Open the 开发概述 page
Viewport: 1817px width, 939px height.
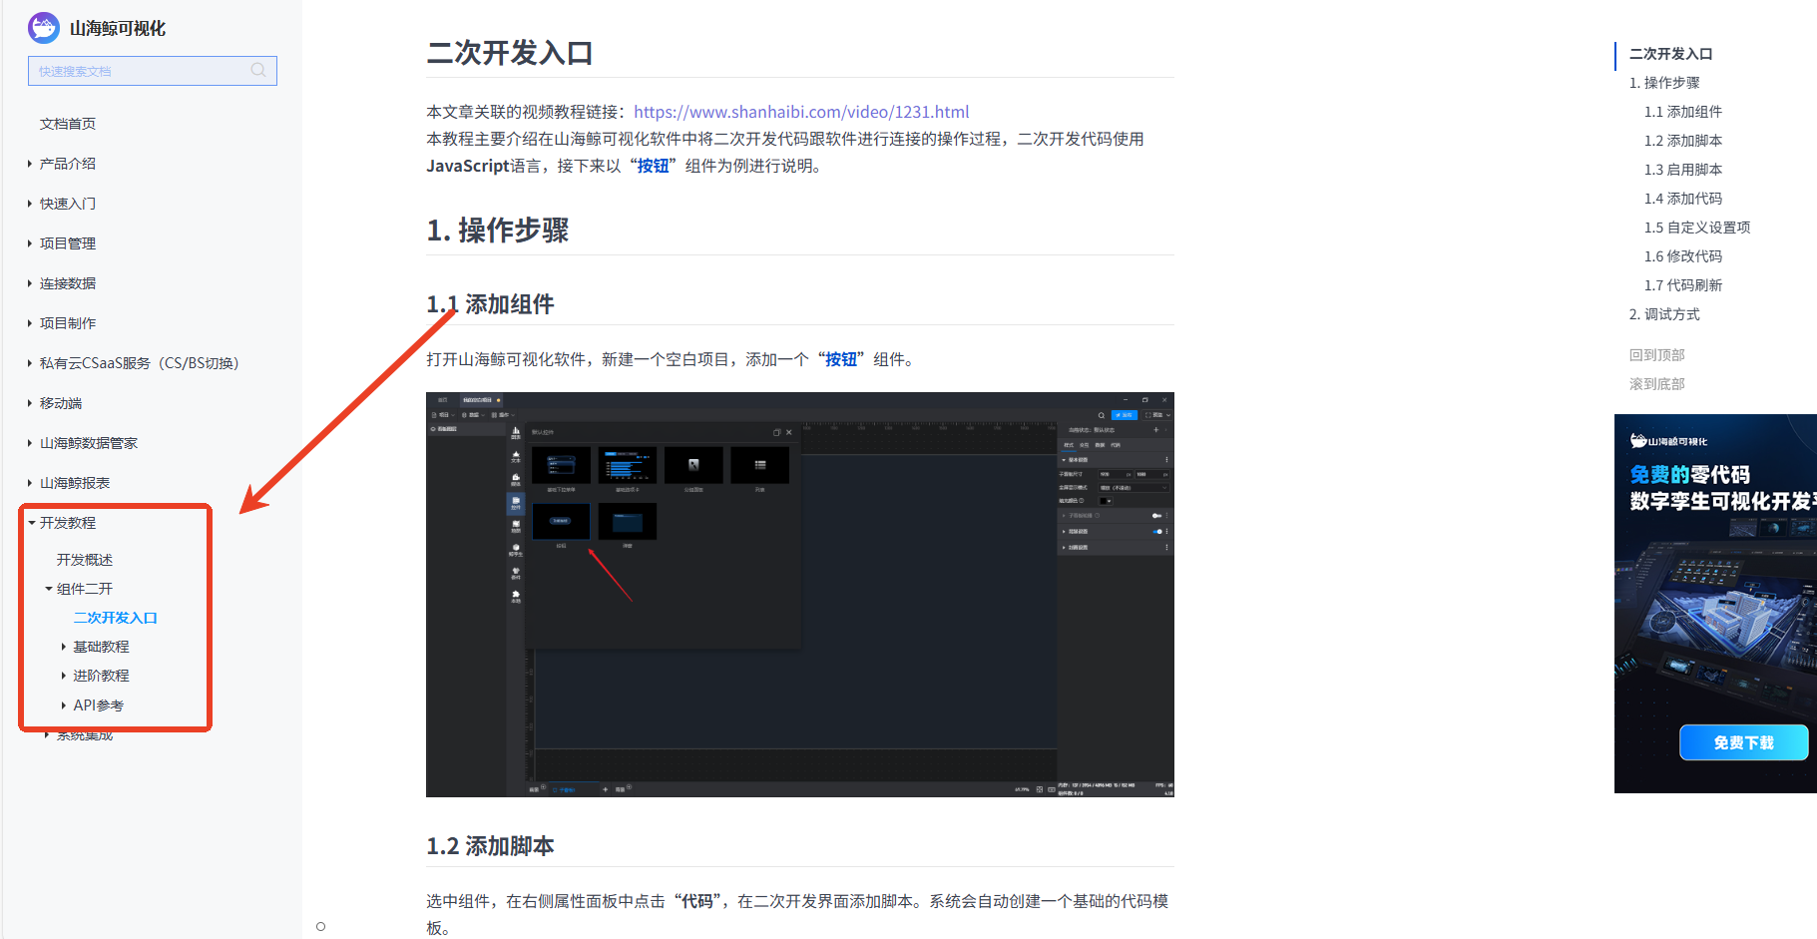click(85, 560)
